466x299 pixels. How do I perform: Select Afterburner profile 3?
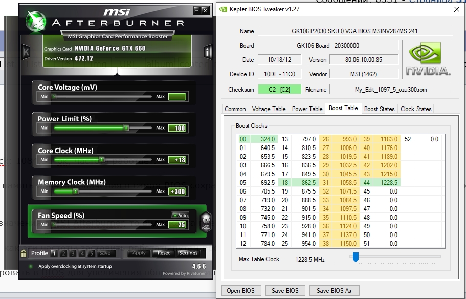pyautogui.click(x=73, y=253)
